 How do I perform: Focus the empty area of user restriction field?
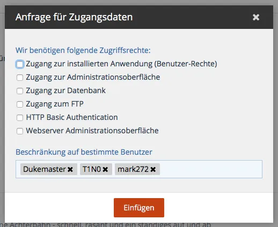tap(211, 169)
